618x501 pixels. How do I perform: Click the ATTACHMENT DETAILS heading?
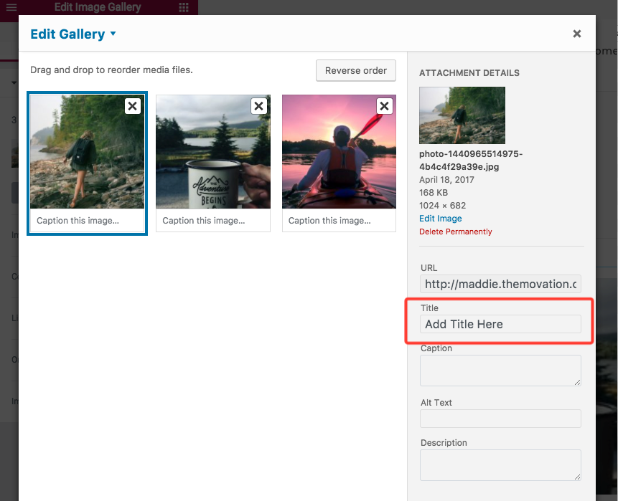[x=469, y=73]
